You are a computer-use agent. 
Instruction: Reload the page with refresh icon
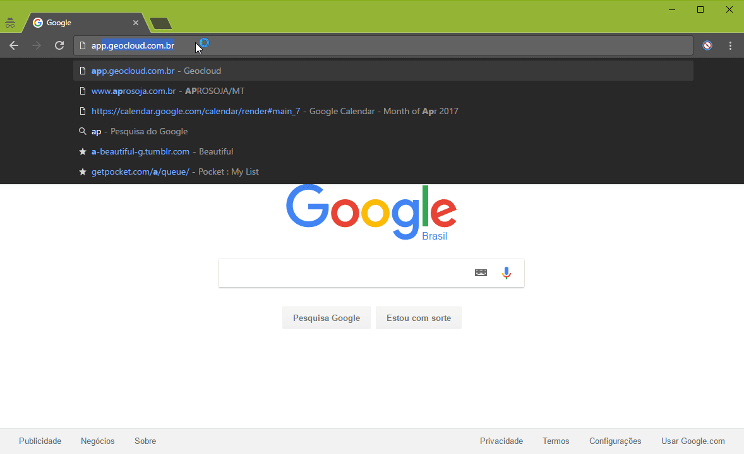pos(59,45)
